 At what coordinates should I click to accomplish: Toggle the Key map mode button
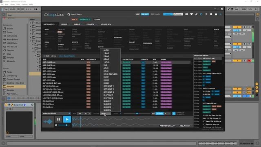pyautogui.click(x=237, y=9)
